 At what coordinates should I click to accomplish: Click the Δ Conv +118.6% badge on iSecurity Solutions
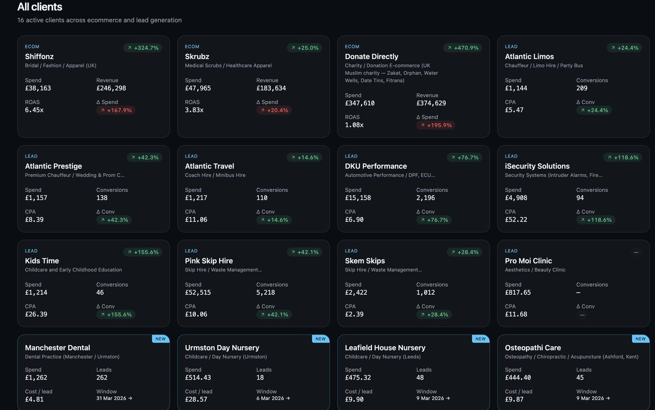[x=596, y=220]
